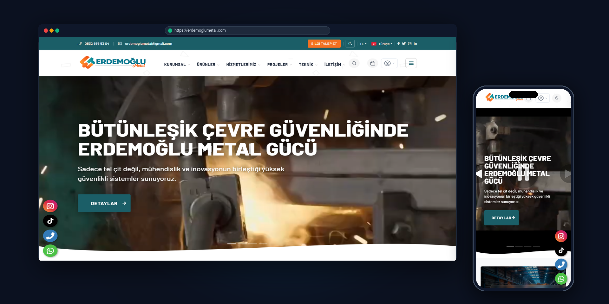This screenshot has height=304, width=609.
Task: Tap Instagram floating icon on the phone mockup
Action: click(561, 236)
